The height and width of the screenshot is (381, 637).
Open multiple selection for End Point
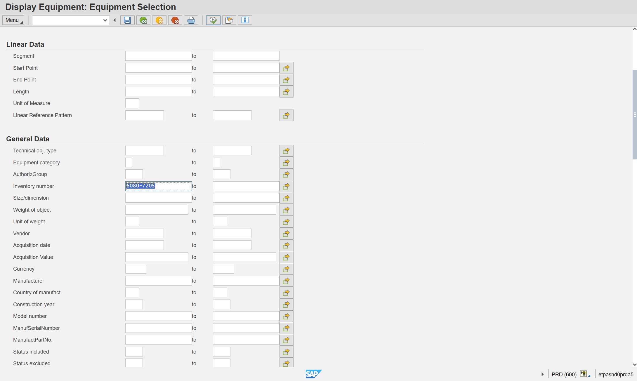click(287, 80)
